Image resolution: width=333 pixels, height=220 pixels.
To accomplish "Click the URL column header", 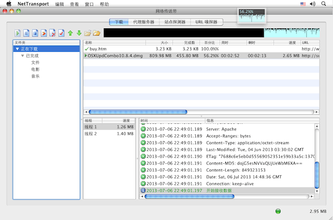I will tap(310, 43).
